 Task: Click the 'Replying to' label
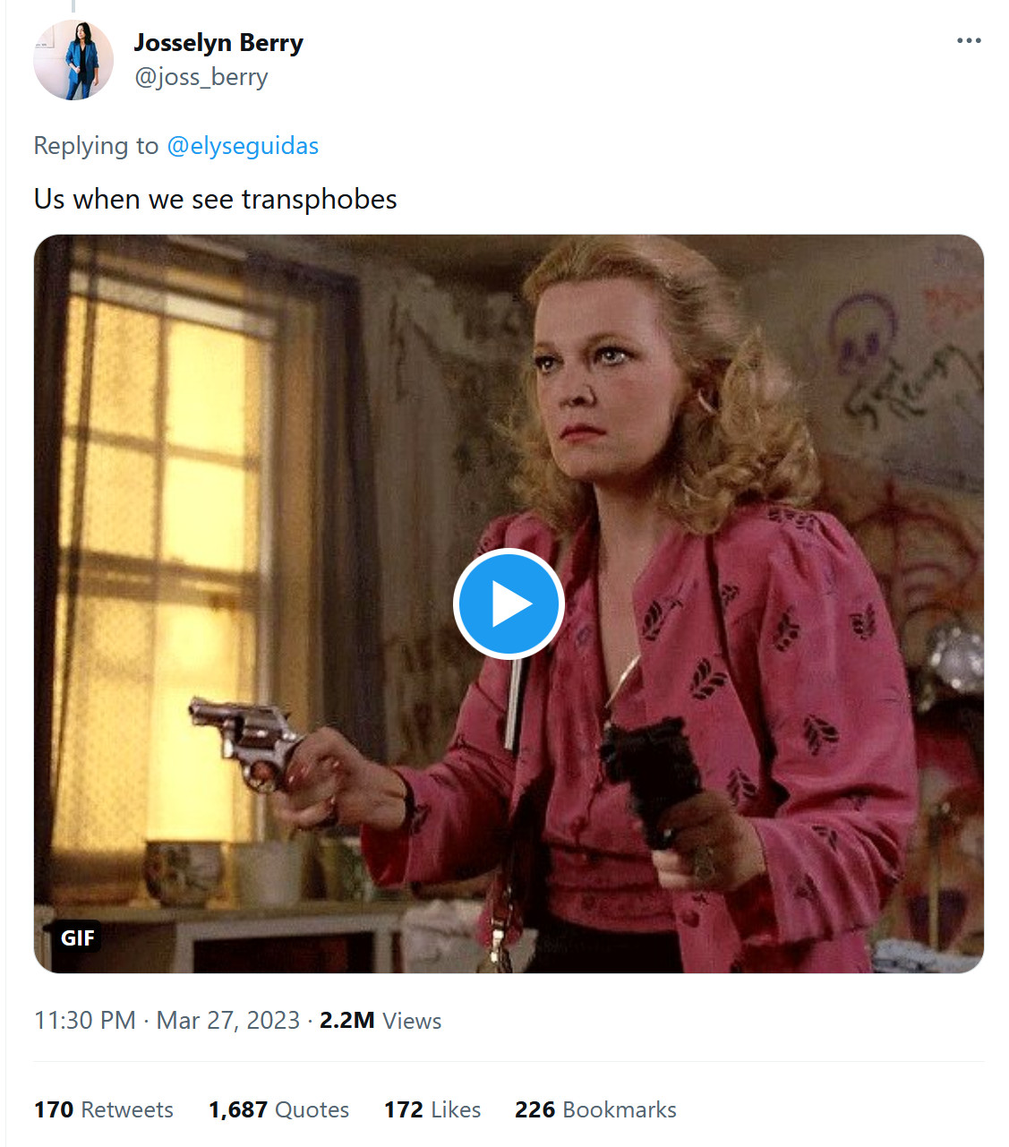click(96, 146)
